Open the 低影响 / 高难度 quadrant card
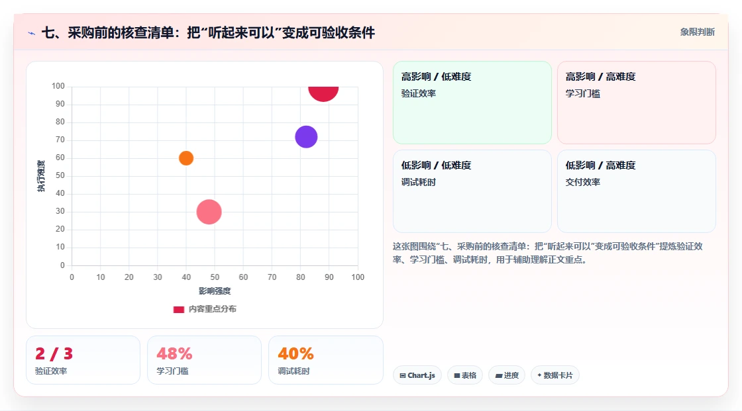The image size is (742, 411). (637, 191)
